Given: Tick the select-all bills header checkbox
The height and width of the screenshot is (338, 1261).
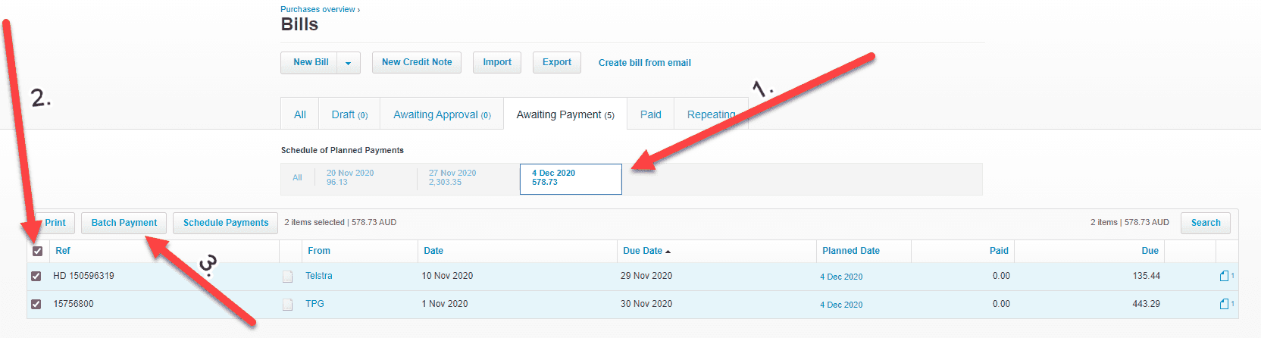Looking at the screenshot, I should [37, 251].
